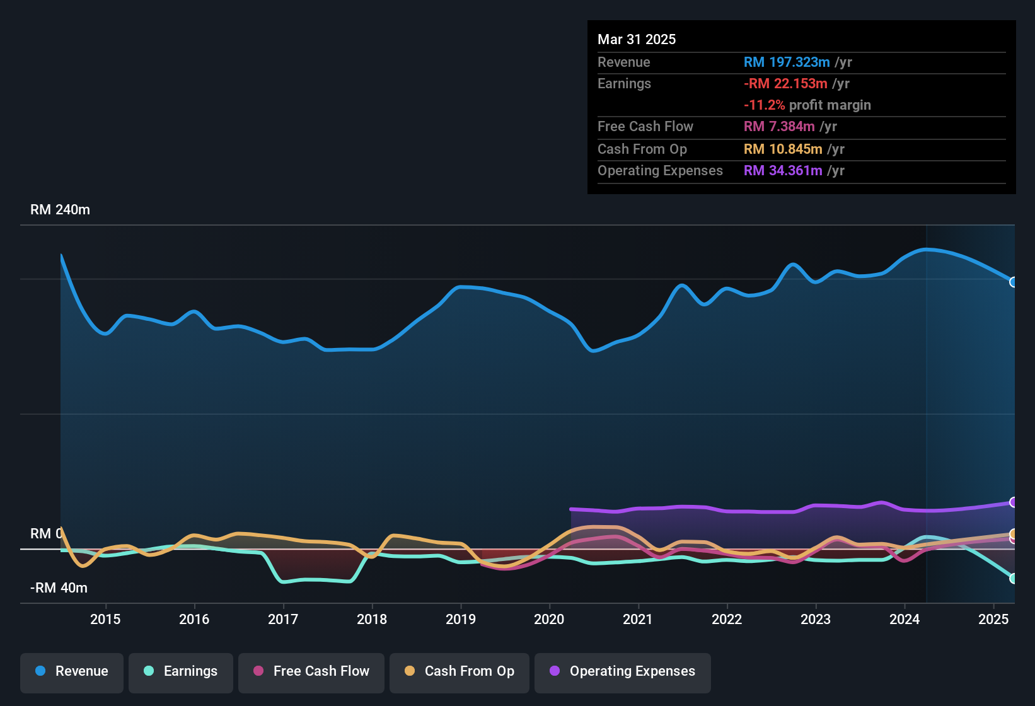The height and width of the screenshot is (706, 1035).
Task: Click the Cash From Op endpoint marker
Action: click(x=1013, y=534)
